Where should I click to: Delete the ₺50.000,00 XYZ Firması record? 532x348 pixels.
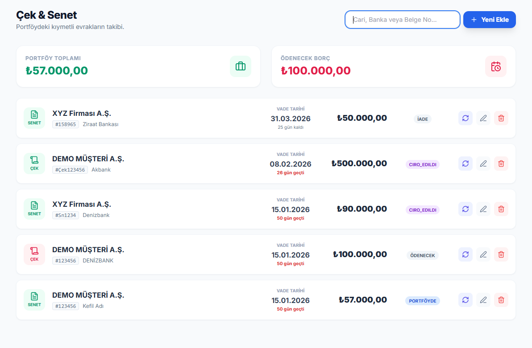(501, 118)
